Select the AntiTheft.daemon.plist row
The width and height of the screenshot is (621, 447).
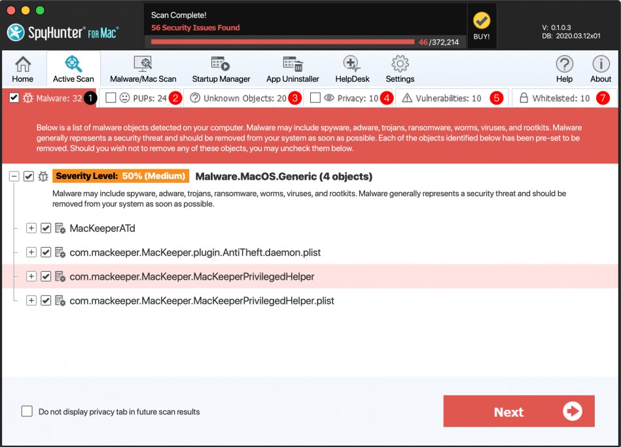[x=195, y=252]
